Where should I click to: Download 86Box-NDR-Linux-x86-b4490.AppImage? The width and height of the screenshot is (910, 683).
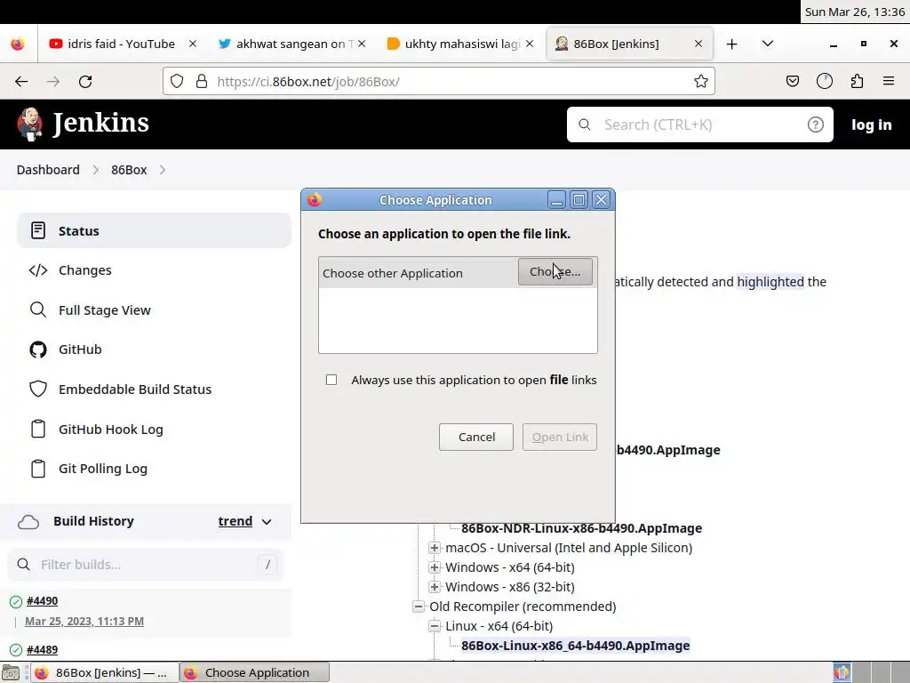(581, 528)
